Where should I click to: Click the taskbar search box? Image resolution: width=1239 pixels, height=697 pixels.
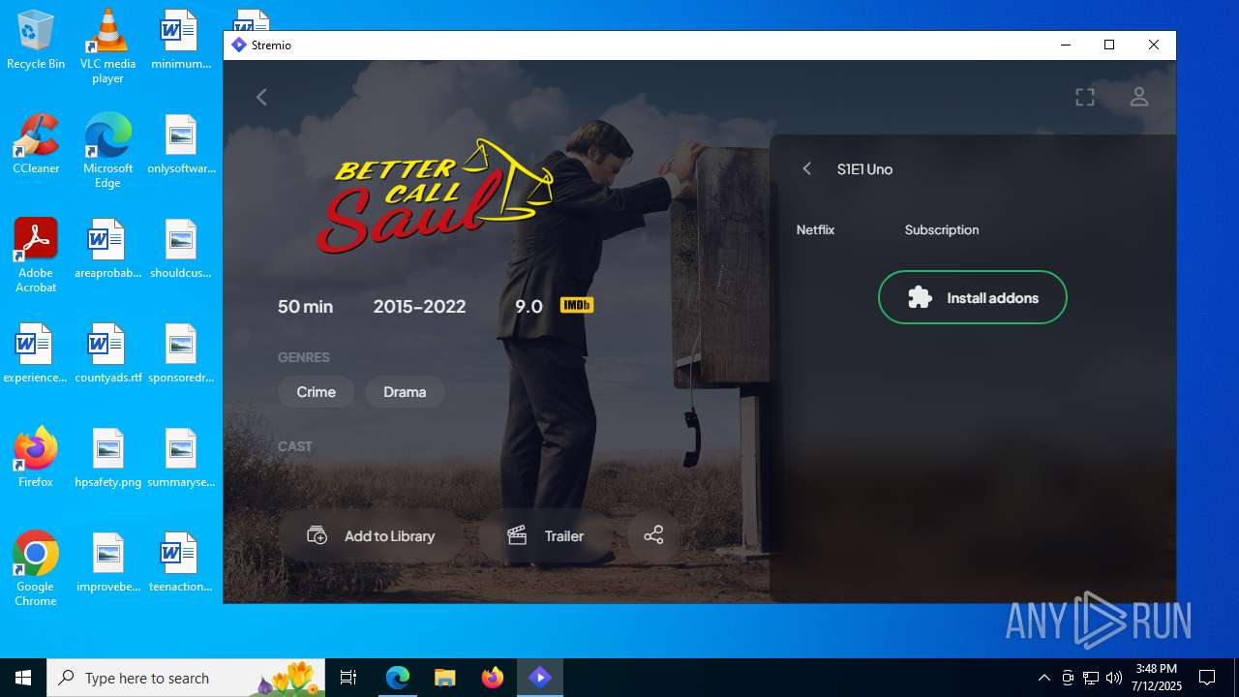pos(186,678)
